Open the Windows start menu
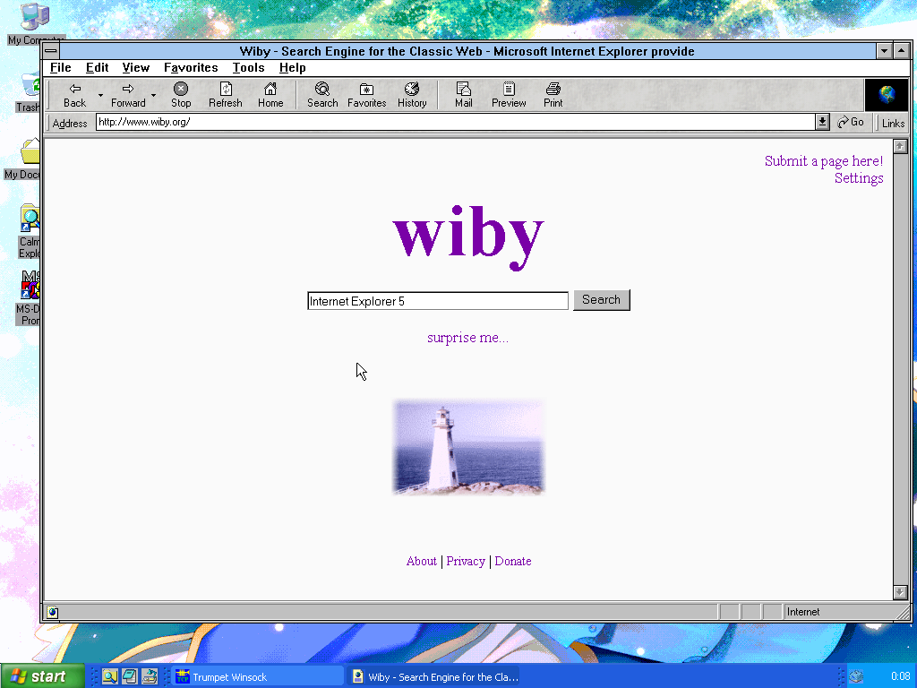917x688 pixels. (42, 676)
